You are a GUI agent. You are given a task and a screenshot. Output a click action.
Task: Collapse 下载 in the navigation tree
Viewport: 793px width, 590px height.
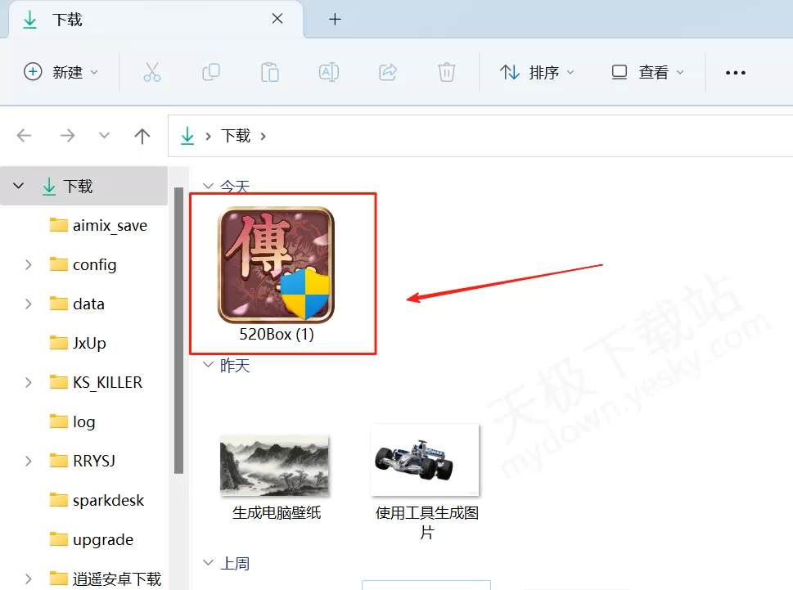pyautogui.click(x=18, y=186)
